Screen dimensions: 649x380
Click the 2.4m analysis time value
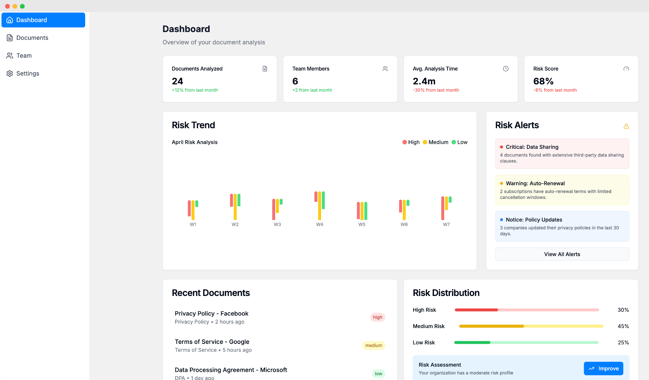point(424,81)
